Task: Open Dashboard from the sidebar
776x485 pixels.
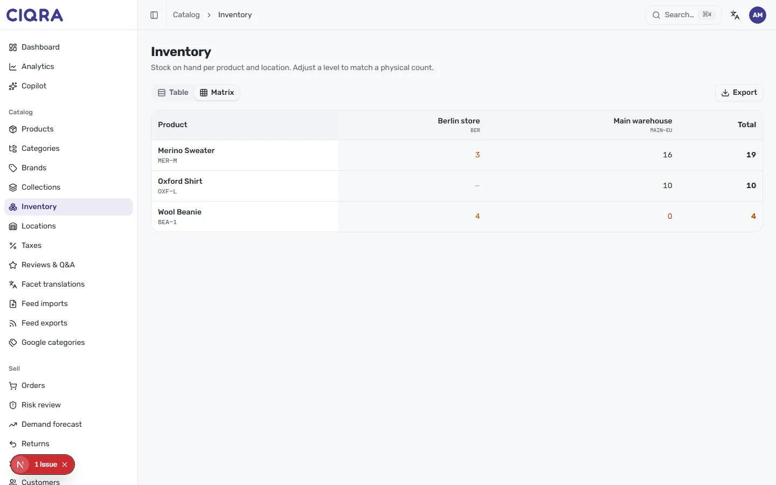Action: tap(68, 47)
